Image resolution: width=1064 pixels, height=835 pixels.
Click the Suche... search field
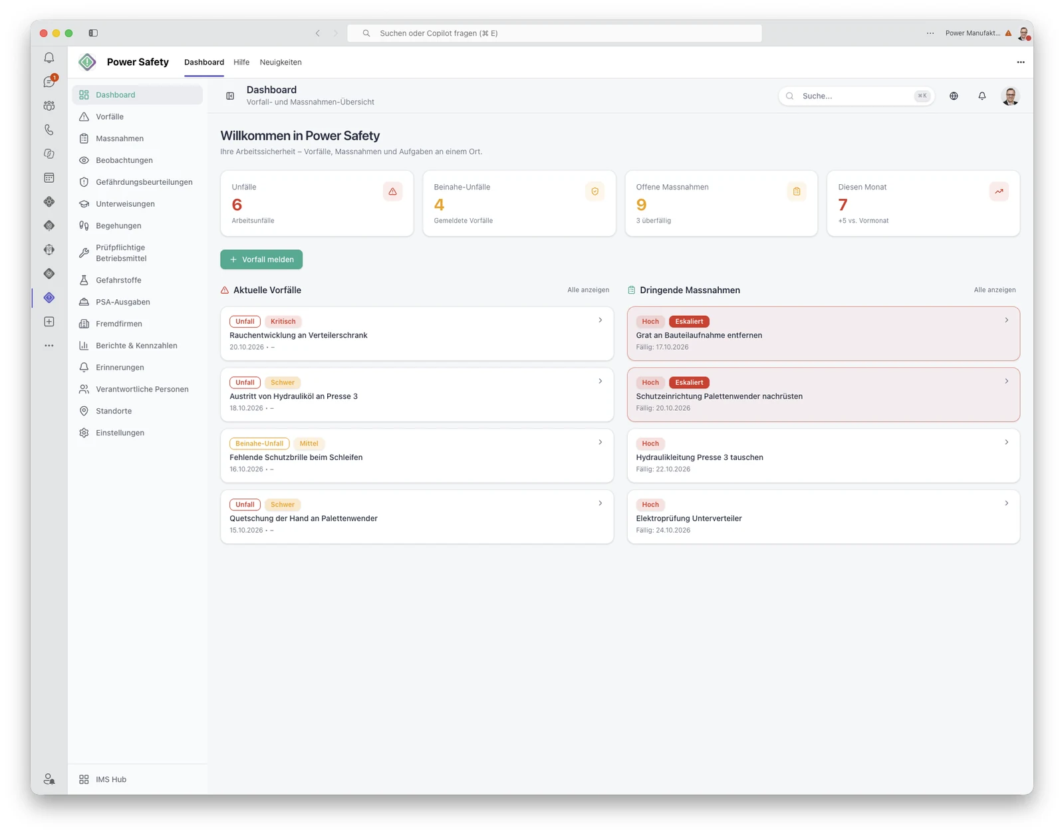(857, 96)
